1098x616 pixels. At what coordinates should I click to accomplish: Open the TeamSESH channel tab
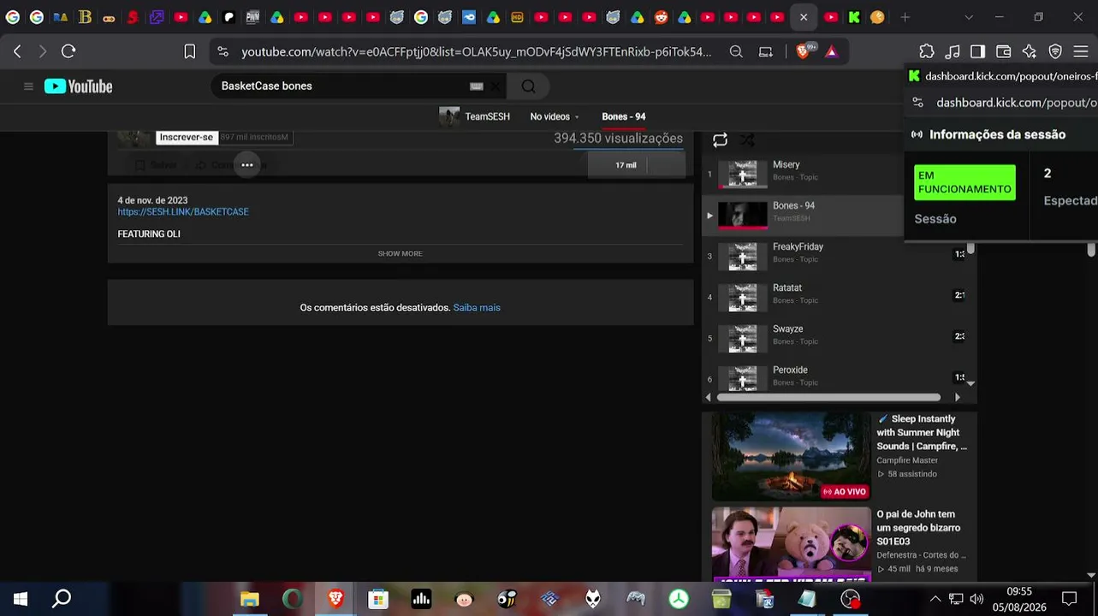tap(475, 116)
